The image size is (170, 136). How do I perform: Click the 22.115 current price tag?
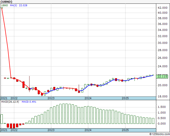pyautogui.click(x=162, y=76)
